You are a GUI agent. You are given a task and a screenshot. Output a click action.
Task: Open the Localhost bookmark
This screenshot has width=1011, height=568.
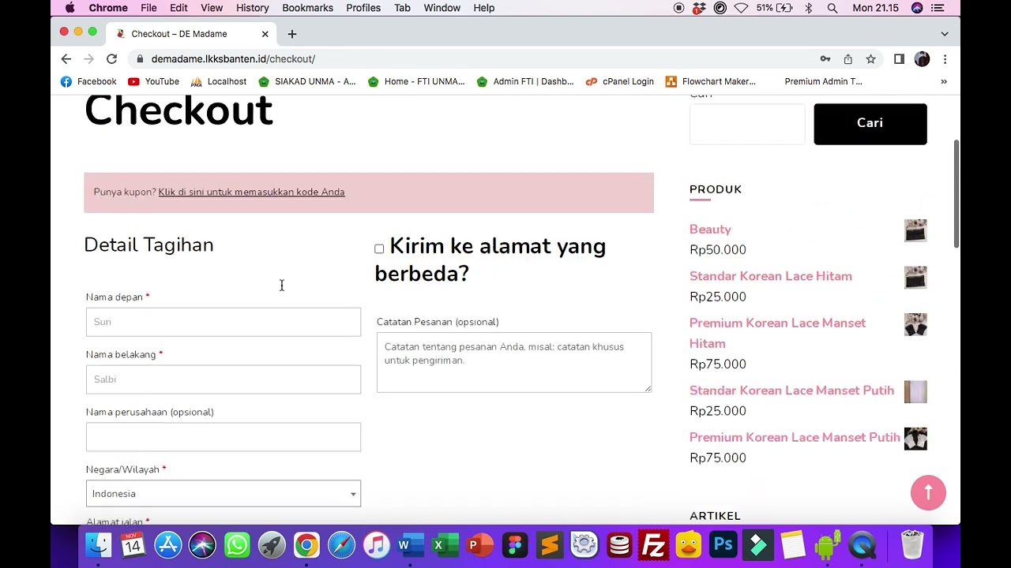click(218, 81)
